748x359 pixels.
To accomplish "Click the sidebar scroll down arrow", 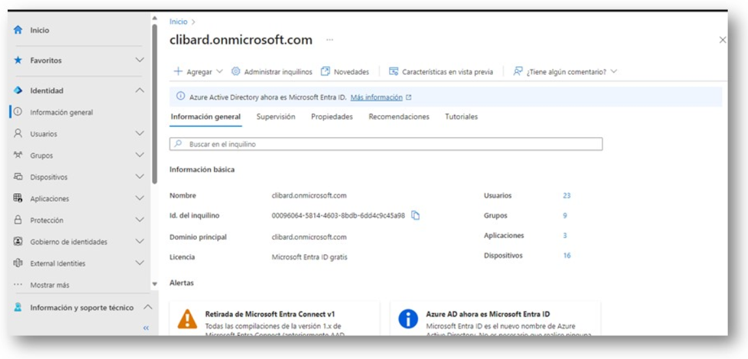I will tap(154, 284).
